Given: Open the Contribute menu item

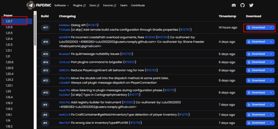Looking at the screenshot, I should 138,5.
